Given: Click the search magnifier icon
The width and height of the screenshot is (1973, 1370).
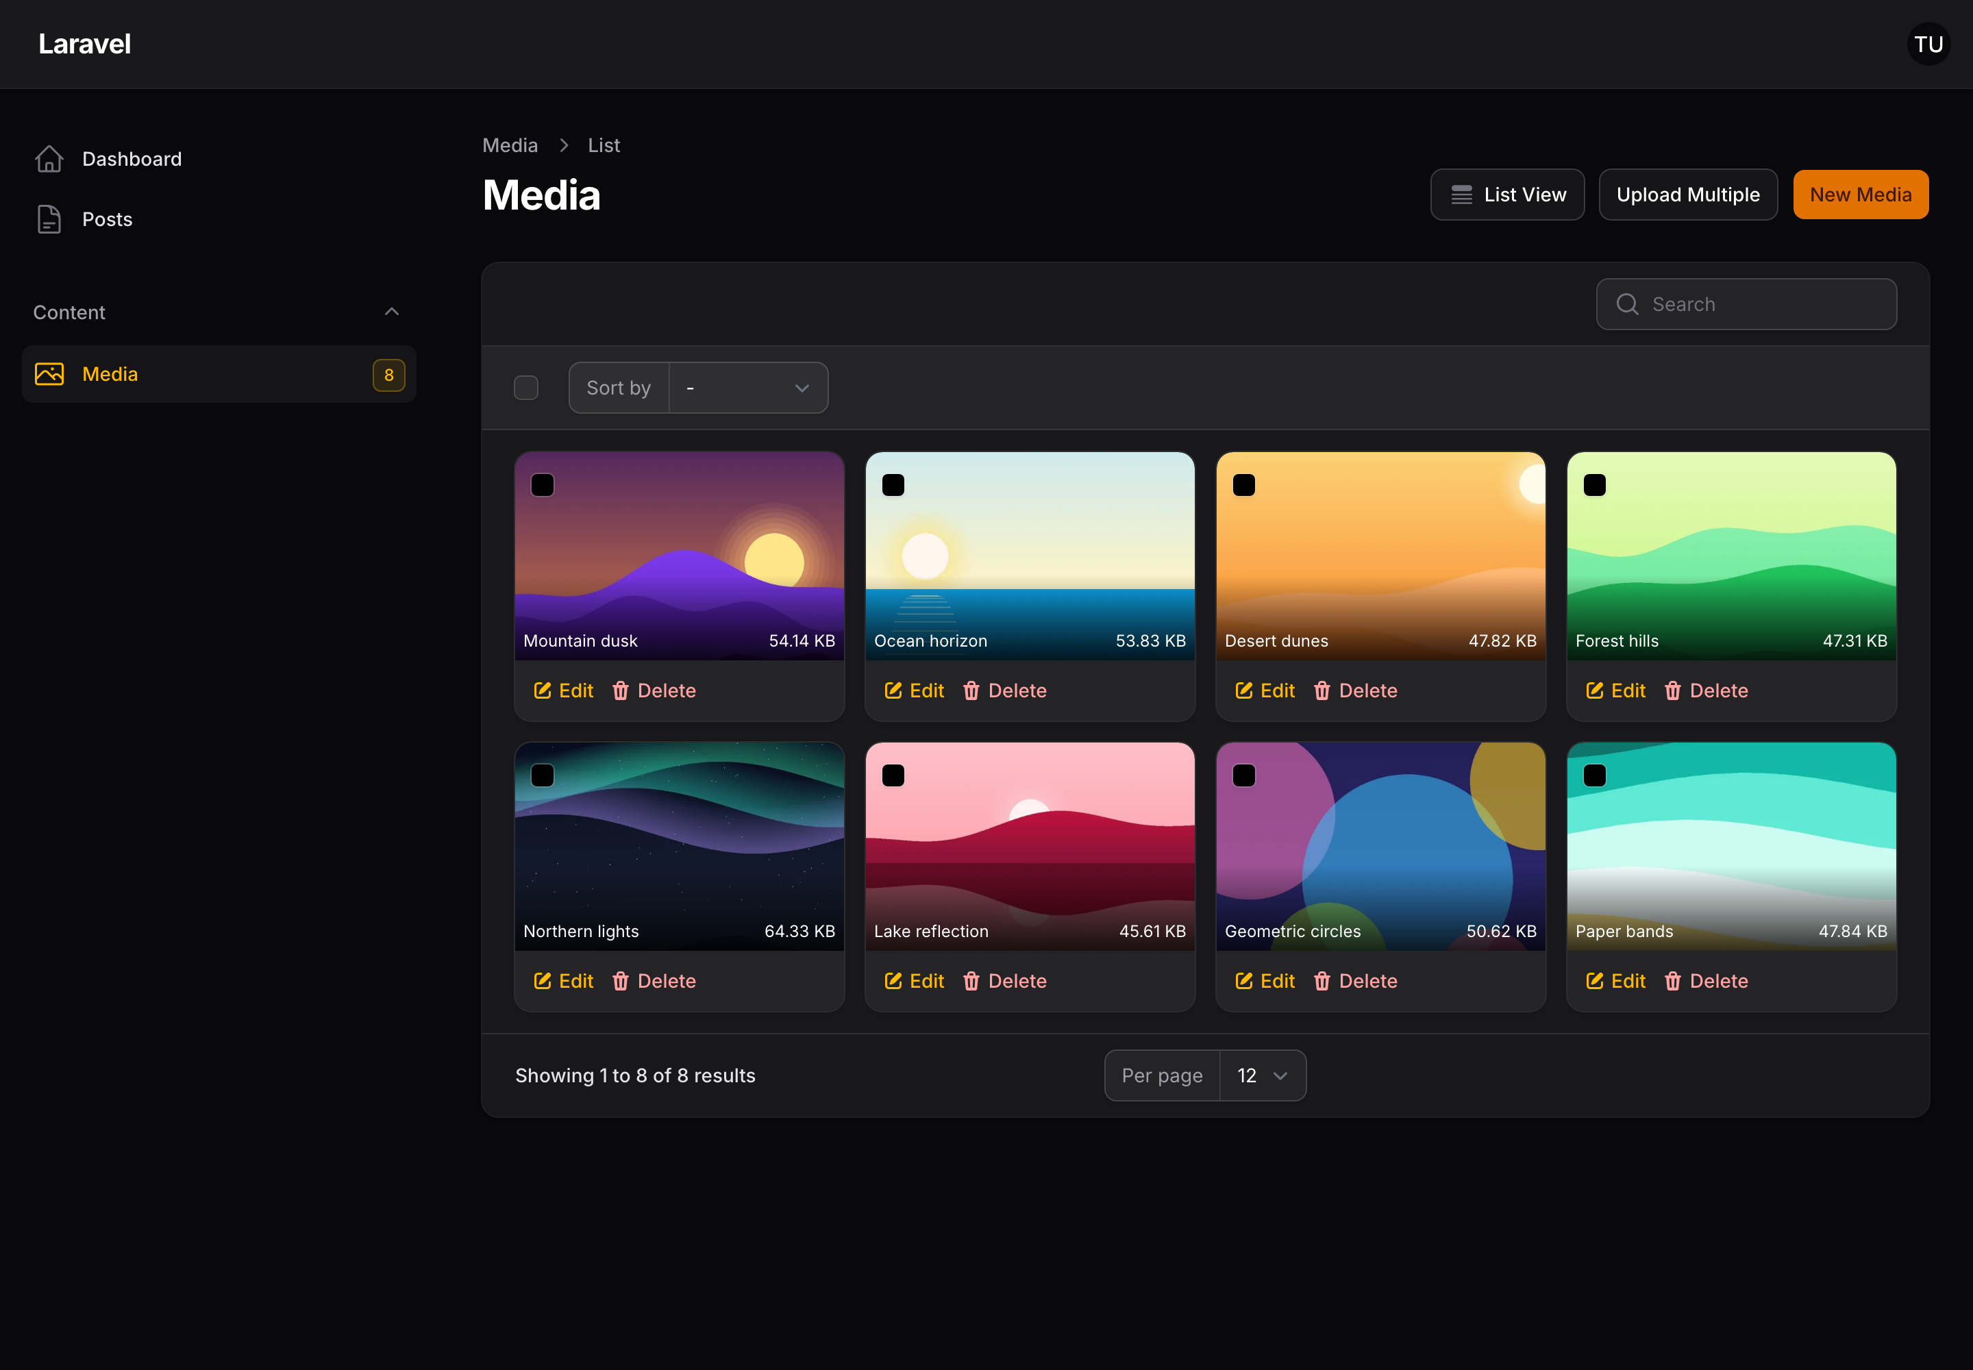Looking at the screenshot, I should point(1627,304).
